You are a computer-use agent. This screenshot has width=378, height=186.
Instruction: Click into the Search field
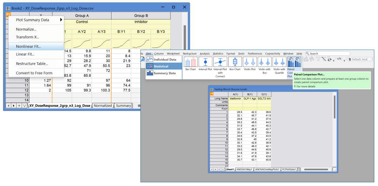(328, 54)
